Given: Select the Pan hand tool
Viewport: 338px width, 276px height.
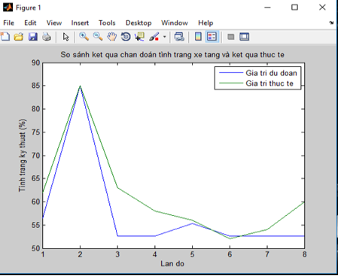Looking at the screenshot, I should click(112, 37).
